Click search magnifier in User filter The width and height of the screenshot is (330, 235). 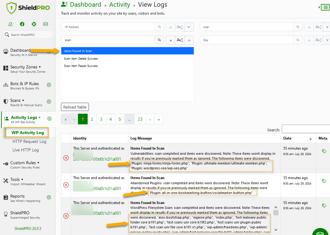298,27
